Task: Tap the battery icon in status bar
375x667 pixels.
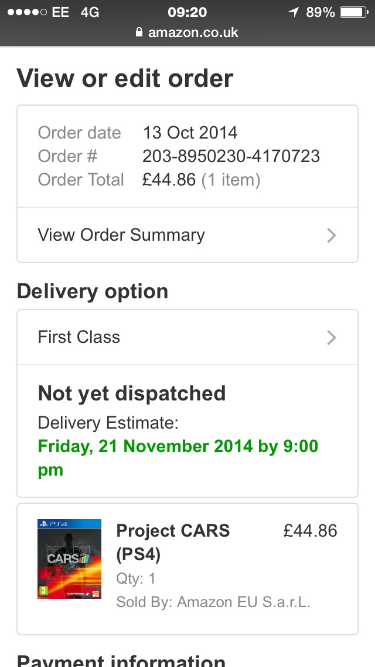Action: click(354, 12)
